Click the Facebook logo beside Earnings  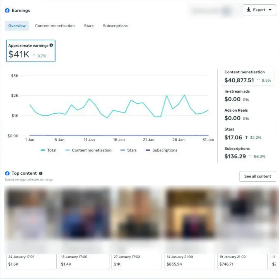[7, 11]
